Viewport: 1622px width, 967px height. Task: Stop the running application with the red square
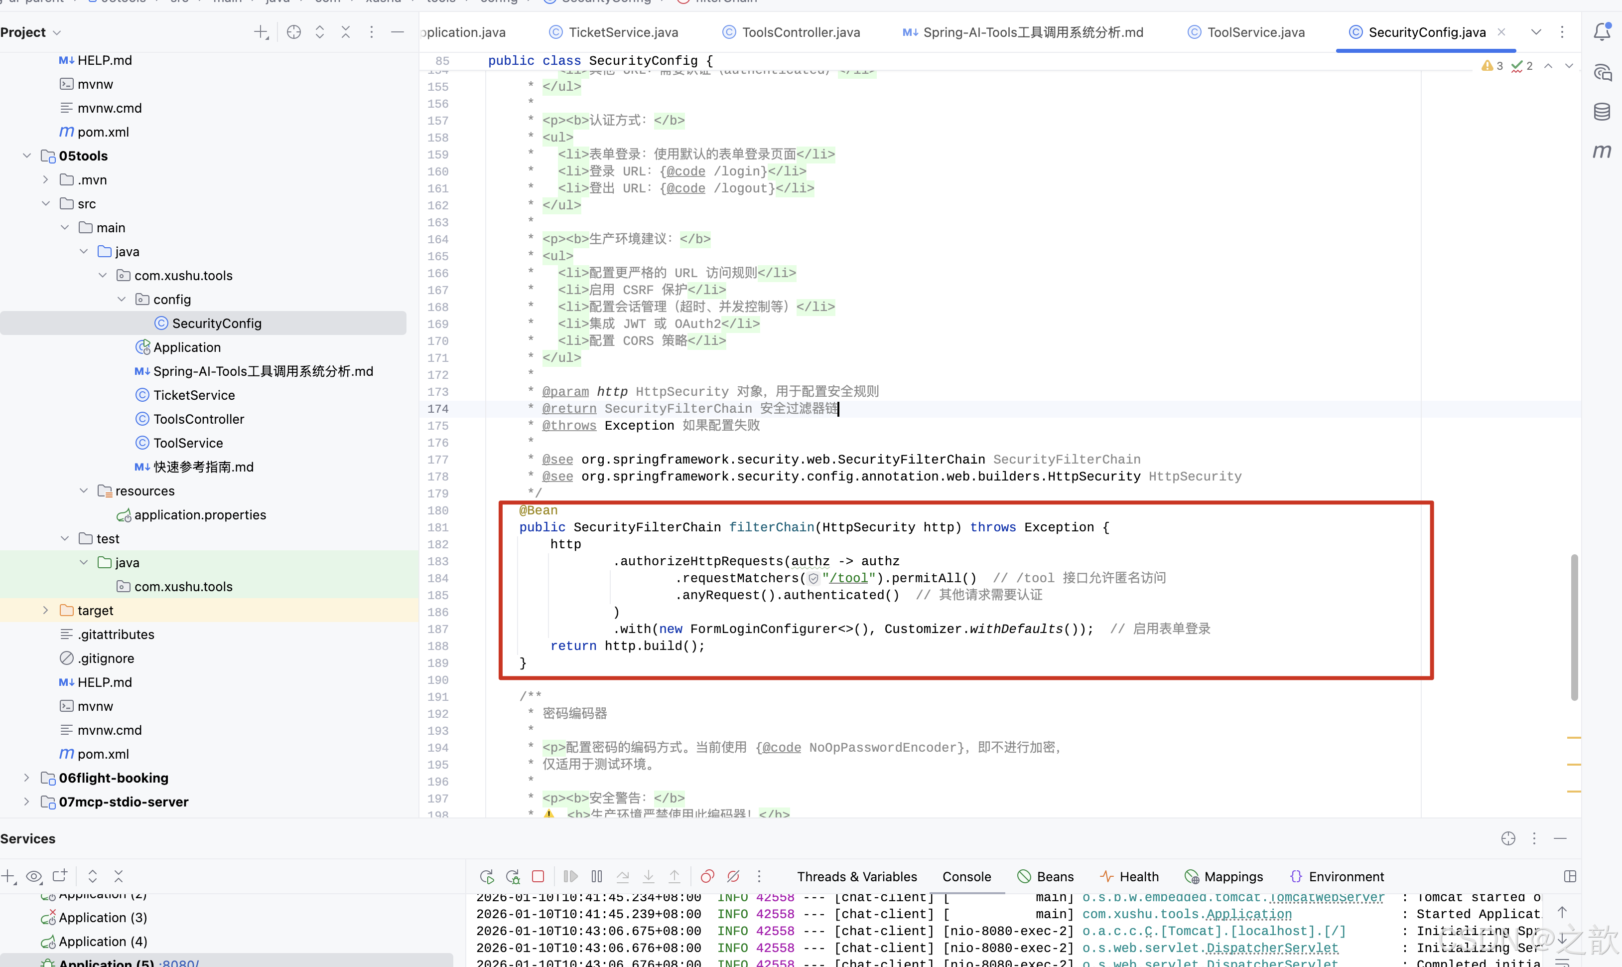[x=538, y=876]
